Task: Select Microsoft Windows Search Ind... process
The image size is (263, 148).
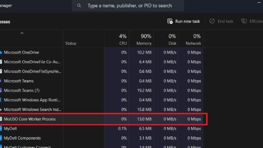Action: coord(102,110)
